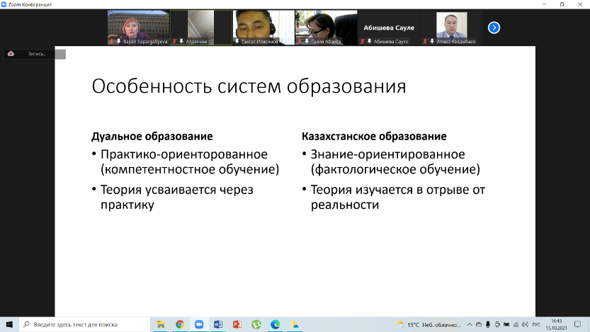Click the heading 'Особенность систем образования'
Viewport: 590px width, 332px height.
[x=249, y=87]
